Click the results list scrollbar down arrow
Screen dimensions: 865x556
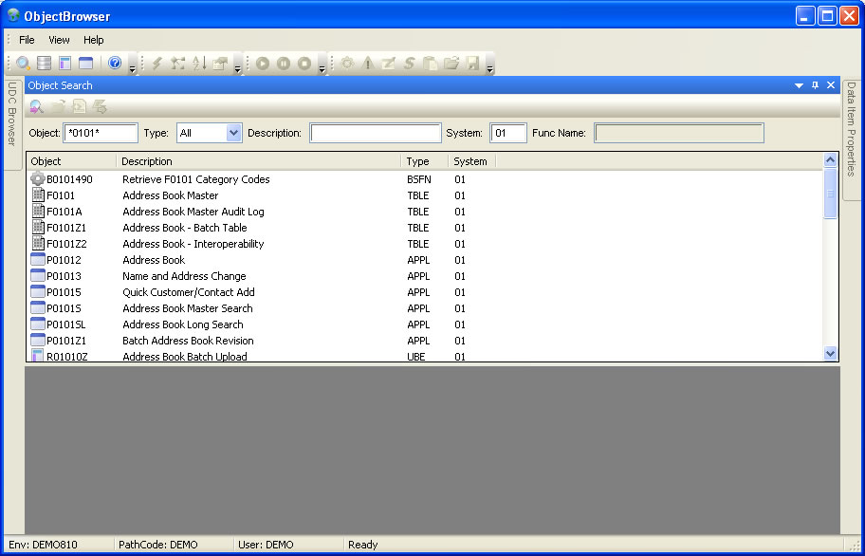click(831, 353)
